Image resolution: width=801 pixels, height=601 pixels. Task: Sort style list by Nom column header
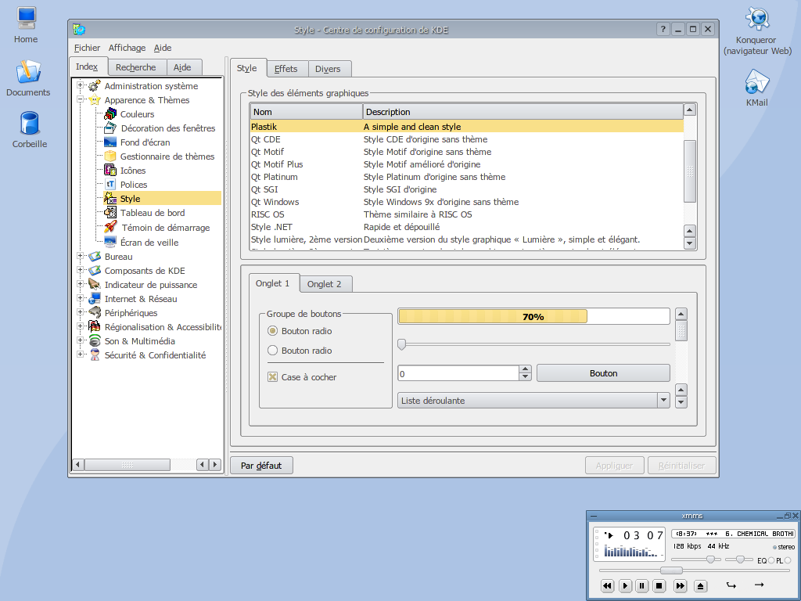pyautogui.click(x=306, y=111)
